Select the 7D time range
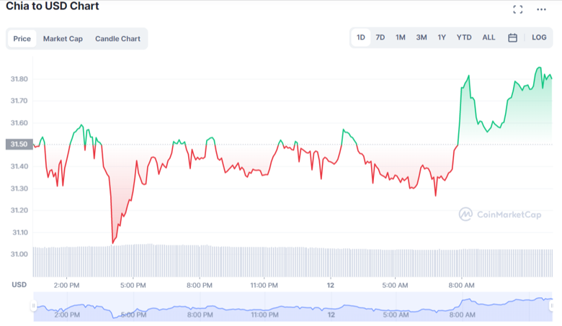This screenshot has width=562, height=326. 380,37
